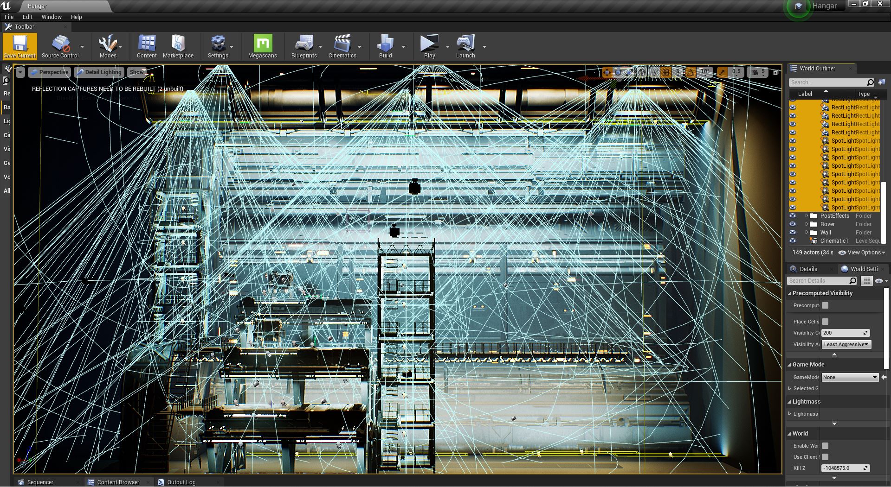This screenshot has height=487, width=891.
Task: Enable the Place Cells checkbox
Action: [825, 322]
